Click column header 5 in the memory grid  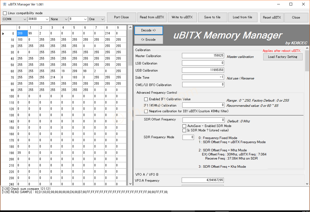click(77, 28)
